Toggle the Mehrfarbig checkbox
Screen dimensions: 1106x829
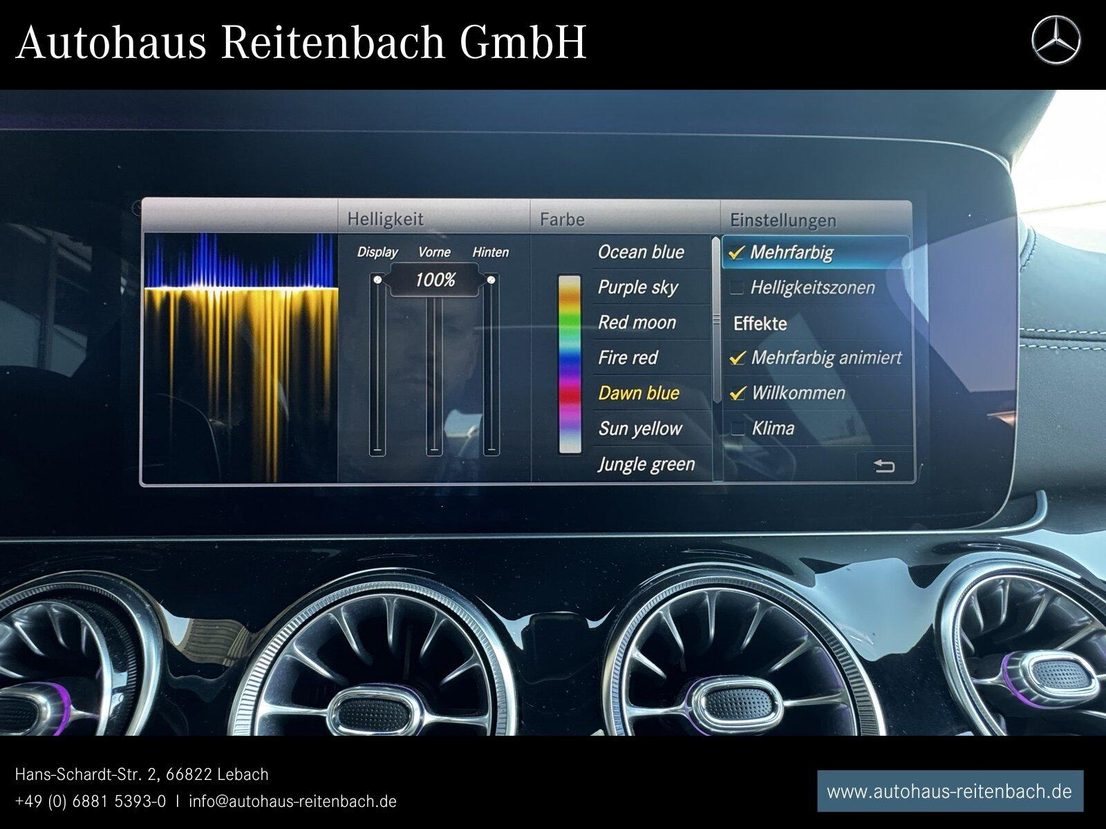(737, 253)
